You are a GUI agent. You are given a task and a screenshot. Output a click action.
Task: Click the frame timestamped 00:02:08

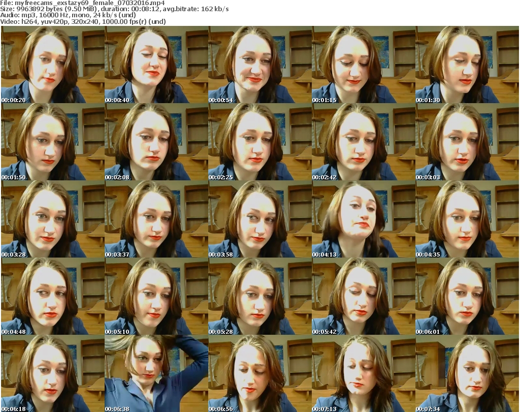[156, 142]
